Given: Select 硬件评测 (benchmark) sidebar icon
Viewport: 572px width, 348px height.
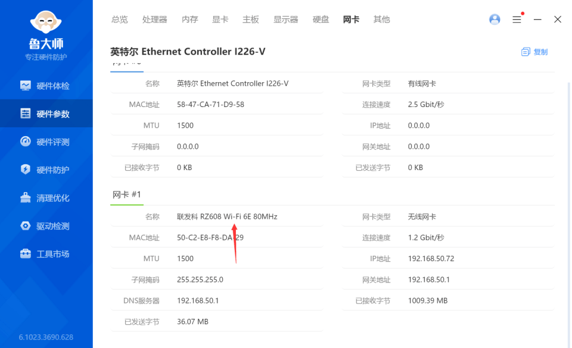Looking at the screenshot, I should (46, 142).
